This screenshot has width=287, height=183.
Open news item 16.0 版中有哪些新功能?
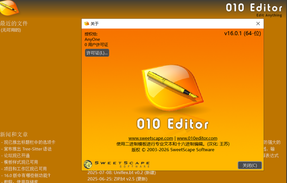coord(27,175)
